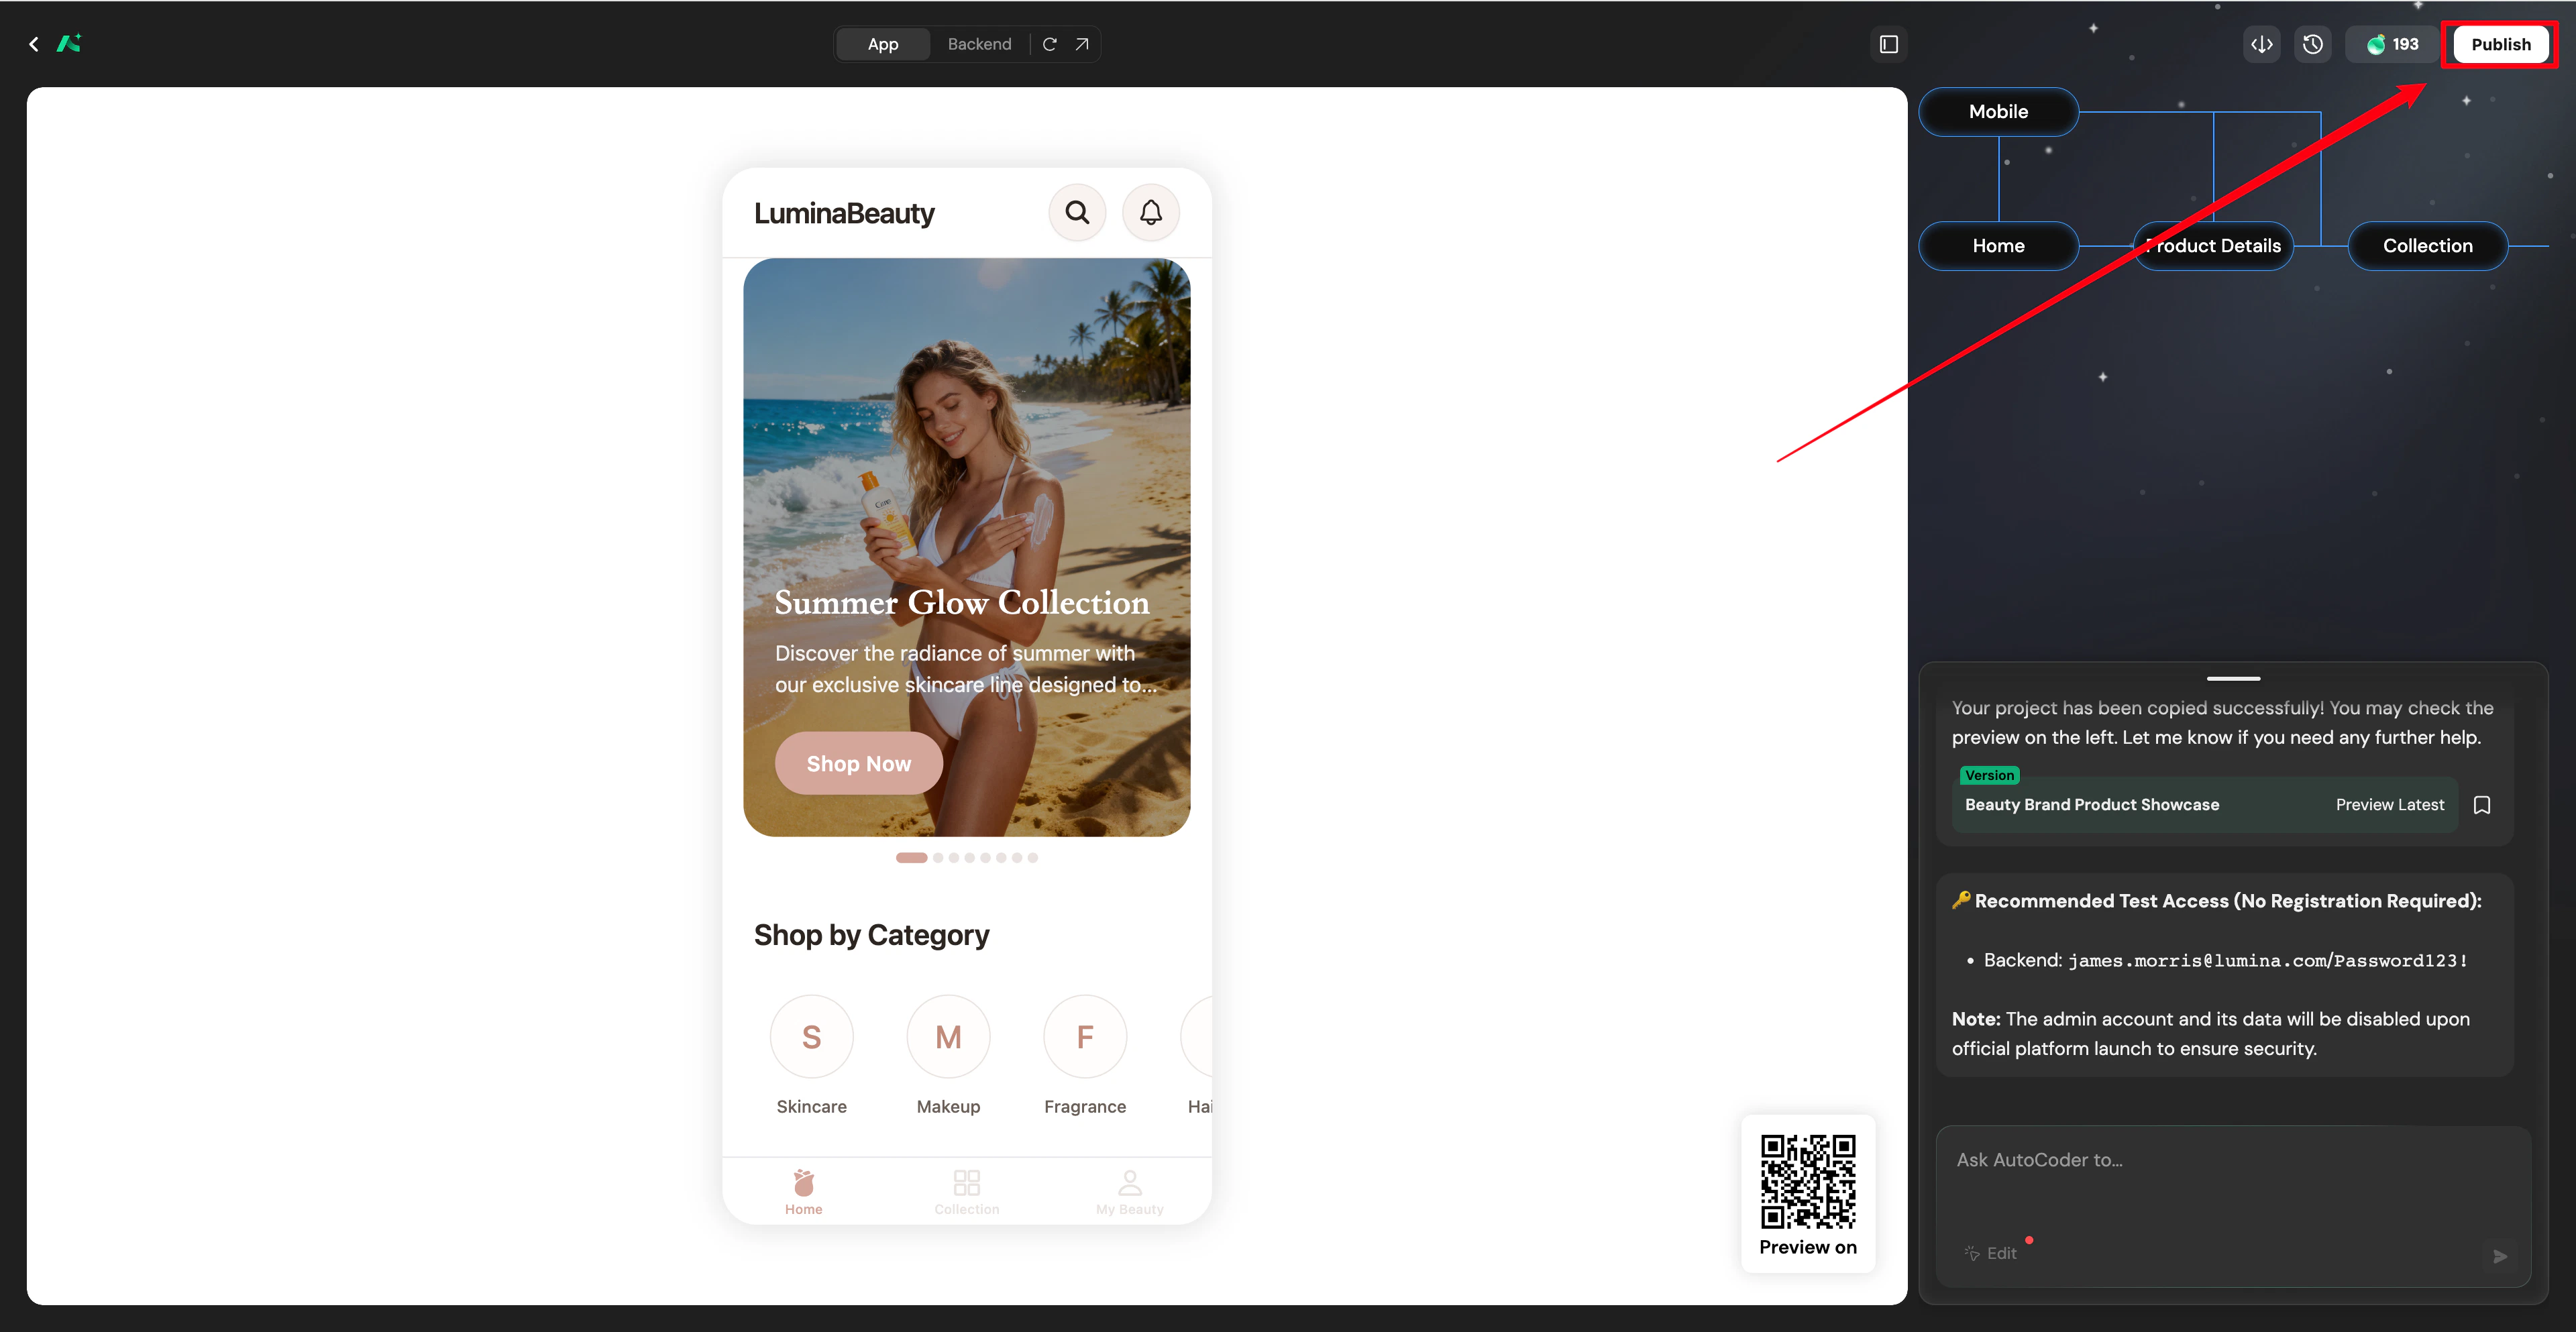
Task: Click the back arrow icon
Action: click(34, 44)
